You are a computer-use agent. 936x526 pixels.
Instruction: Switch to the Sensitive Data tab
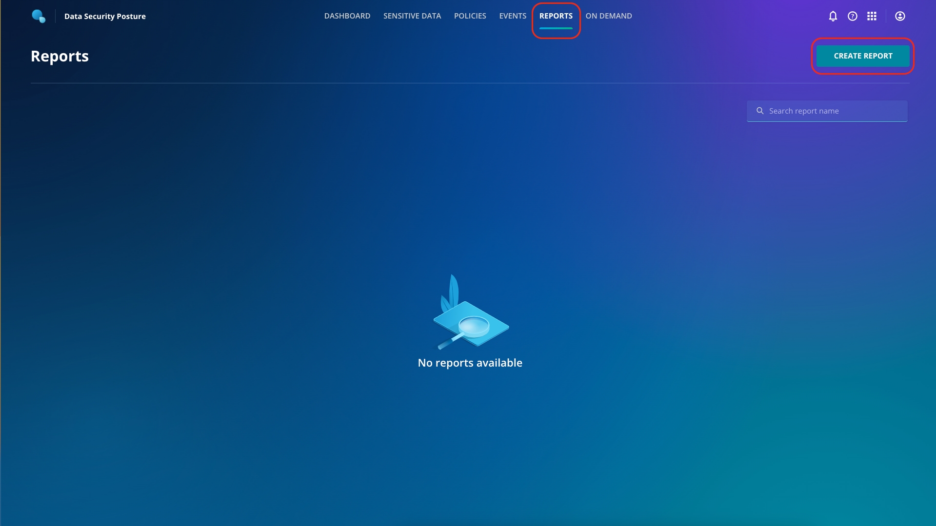412,16
